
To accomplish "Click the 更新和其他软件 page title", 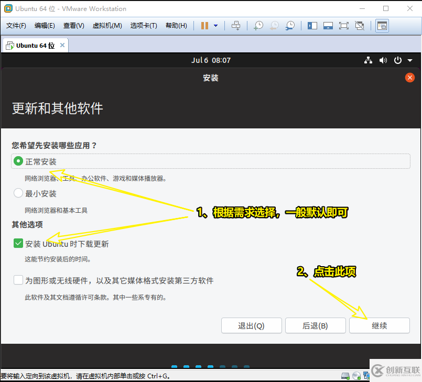I will point(57,108).
